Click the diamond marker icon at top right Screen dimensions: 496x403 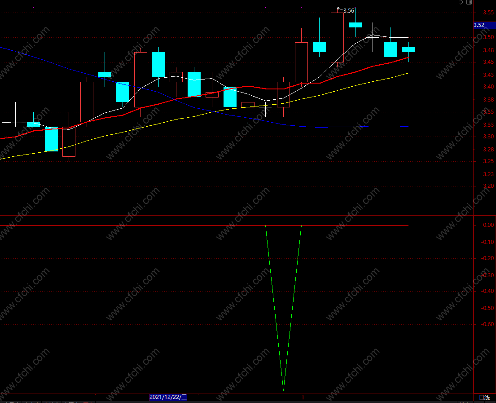(x=461, y=2)
